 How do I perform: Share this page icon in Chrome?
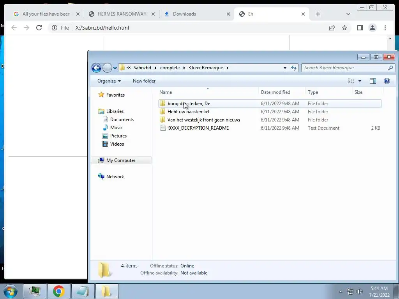(332, 28)
